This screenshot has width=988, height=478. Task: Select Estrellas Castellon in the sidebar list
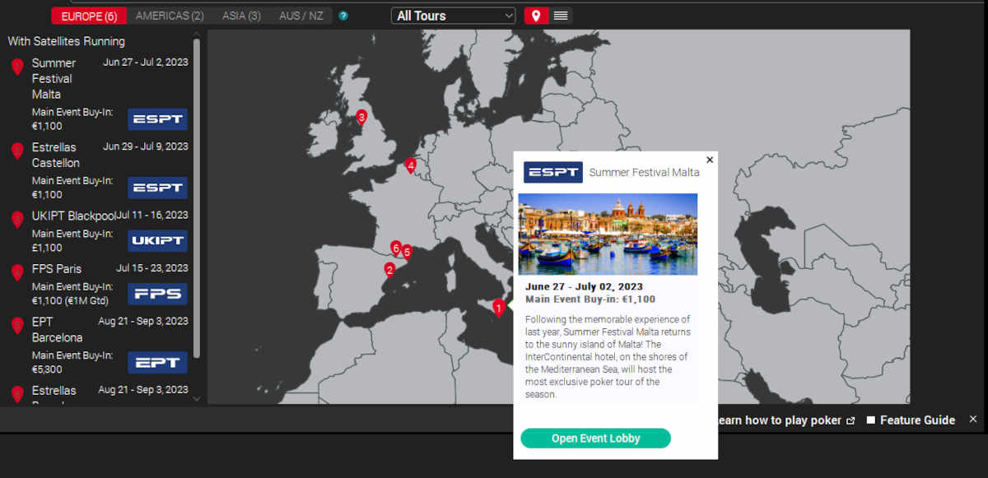[x=56, y=155]
